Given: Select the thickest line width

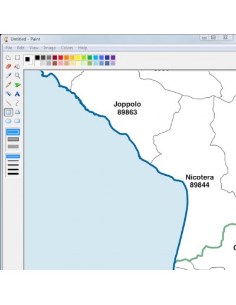Looking at the screenshot, I should tap(13, 173).
